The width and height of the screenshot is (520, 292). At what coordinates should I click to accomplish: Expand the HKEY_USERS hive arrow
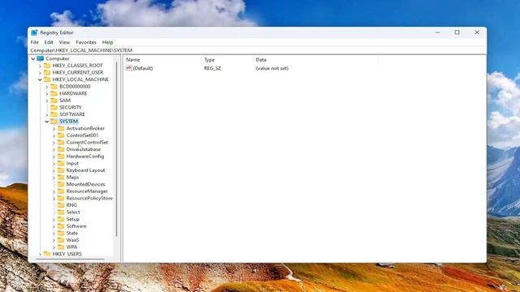pyautogui.click(x=40, y=254)
